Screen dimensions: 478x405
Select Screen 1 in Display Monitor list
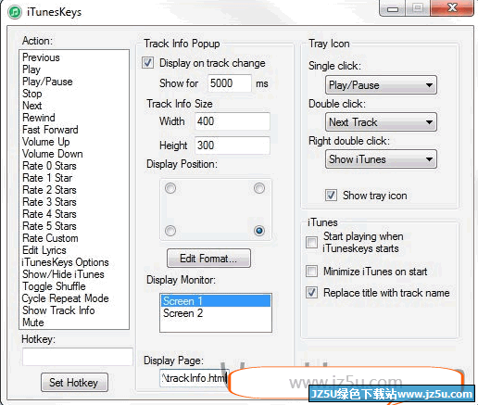(216, 301)
